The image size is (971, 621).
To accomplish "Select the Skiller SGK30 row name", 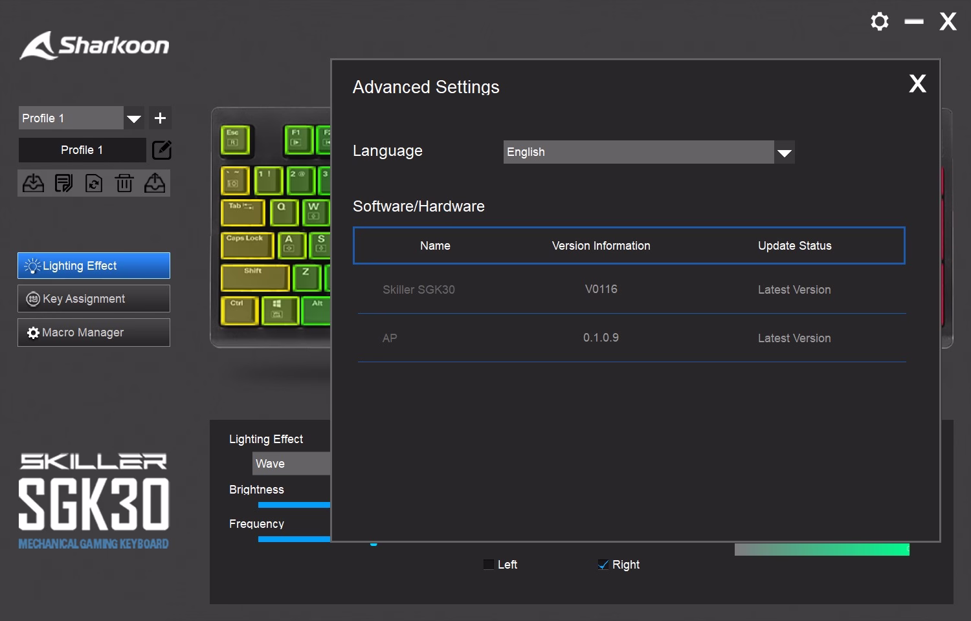I will (419, 290).
